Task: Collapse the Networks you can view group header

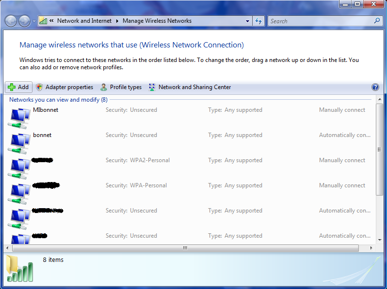Action: coord(58,100)
